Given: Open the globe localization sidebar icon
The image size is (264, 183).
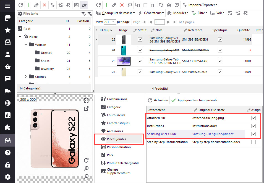Looking at the screenshot, I should tap(7, 103).
